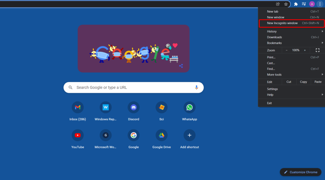The width and height of the screenshot is (325, 180).
Task: Open Settings from the Chrome menu
Action: [x=291, y=89]
